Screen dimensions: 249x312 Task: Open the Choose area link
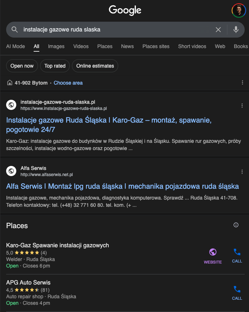68,83
